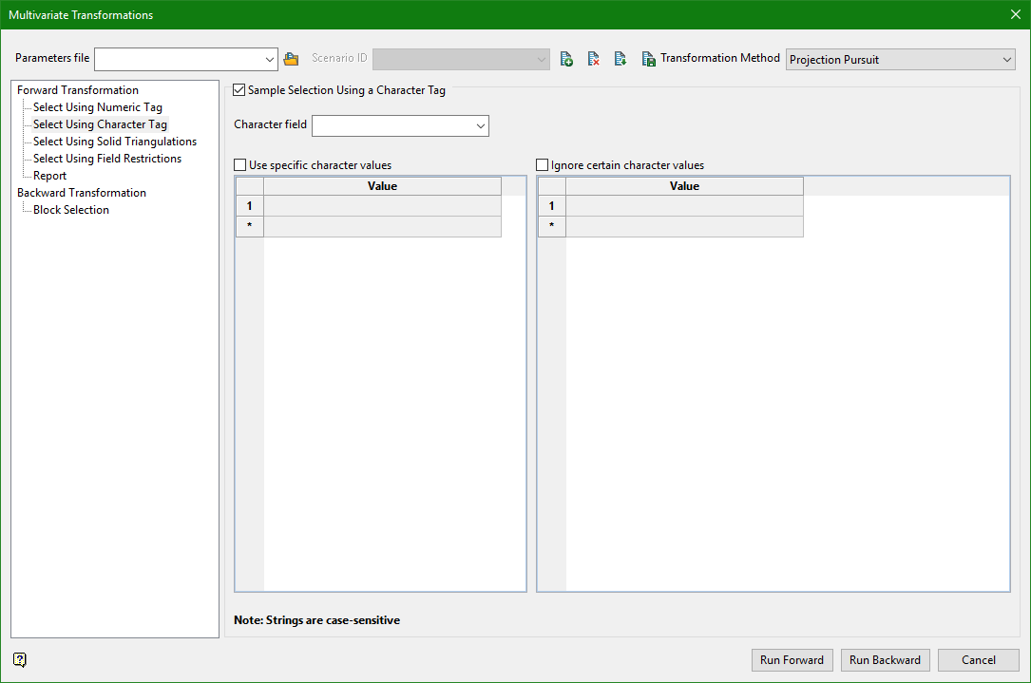The image size is (1031, 683).
Task: Click the add new scenario icon
Action: tap(566, 59)
